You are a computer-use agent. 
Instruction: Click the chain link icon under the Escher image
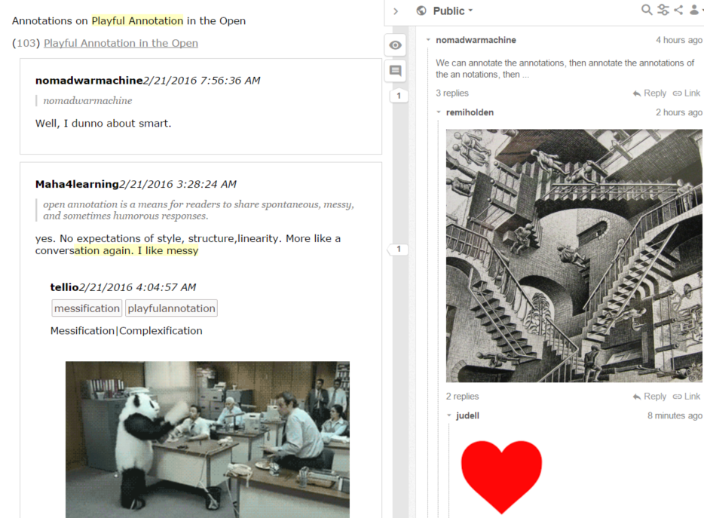(677, 397)
